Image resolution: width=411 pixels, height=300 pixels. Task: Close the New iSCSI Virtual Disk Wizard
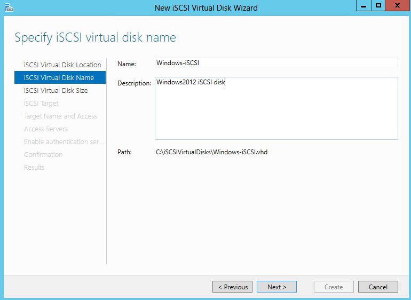click(397, 6)
